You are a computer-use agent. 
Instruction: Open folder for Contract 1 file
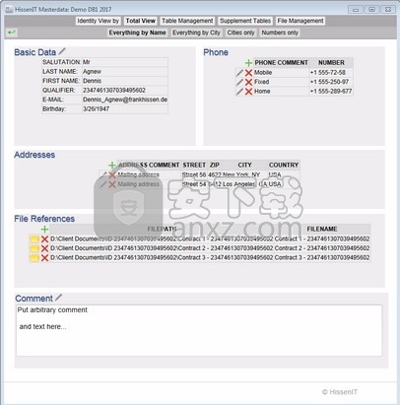click(x=34, y=239)
